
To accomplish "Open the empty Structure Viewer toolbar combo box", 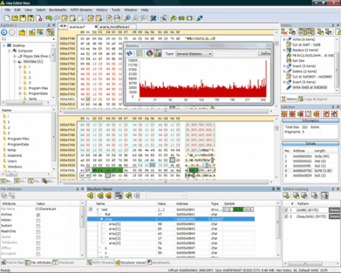I will coord(167,196).
